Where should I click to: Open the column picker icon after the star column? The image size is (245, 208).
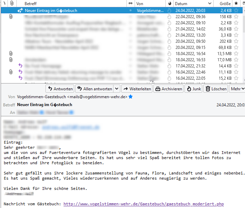pyautogui.click(x=244, y=3)
